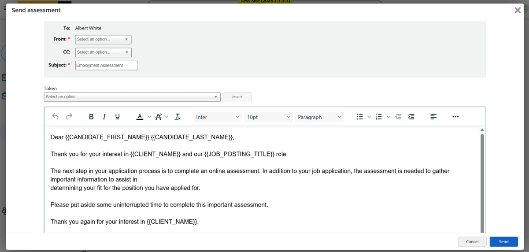Click the 'determining your fit for the position' line
The width and height of the screenshot is (529, 252).
[125, 188]
